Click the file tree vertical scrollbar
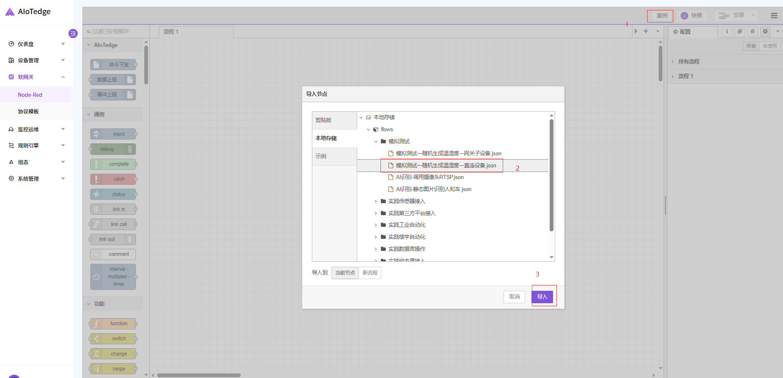This screenshot has width=783, height=378. pos(551,174)
